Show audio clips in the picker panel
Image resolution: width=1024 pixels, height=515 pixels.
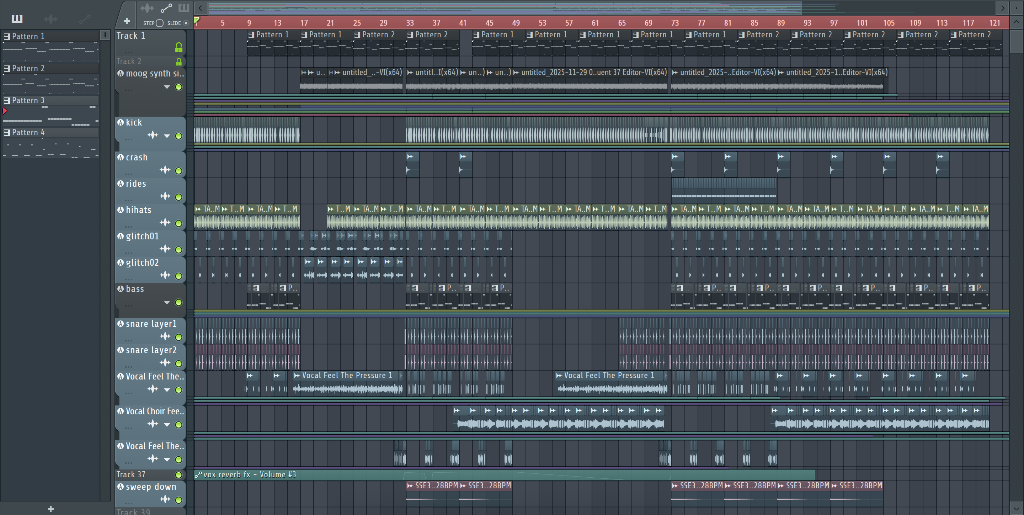click(50, 19)
